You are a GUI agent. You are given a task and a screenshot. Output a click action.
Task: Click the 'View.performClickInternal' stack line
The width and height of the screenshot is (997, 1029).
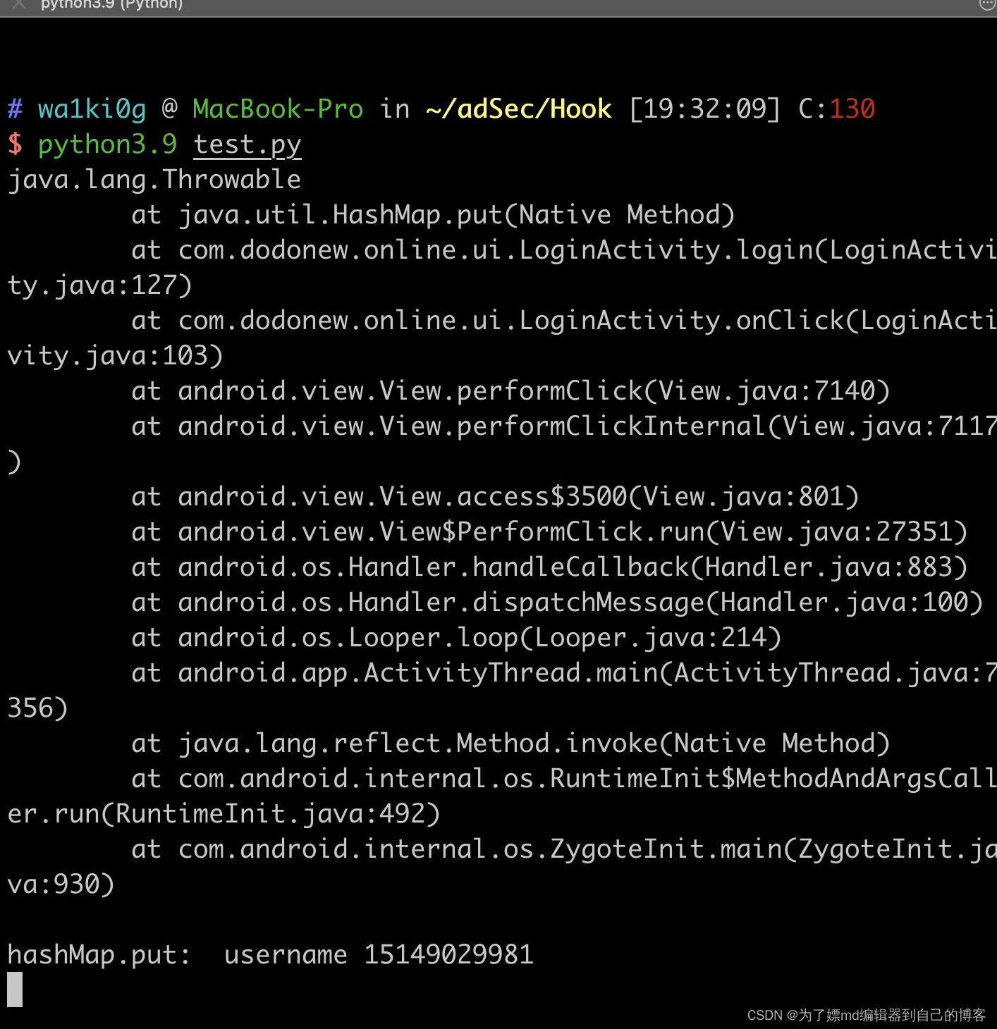(x=564, y=426)
